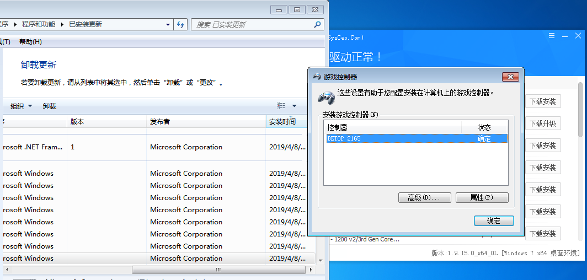Sort by the 版本 column header
This screenshot has width=587, height=280.
(106, 121)
